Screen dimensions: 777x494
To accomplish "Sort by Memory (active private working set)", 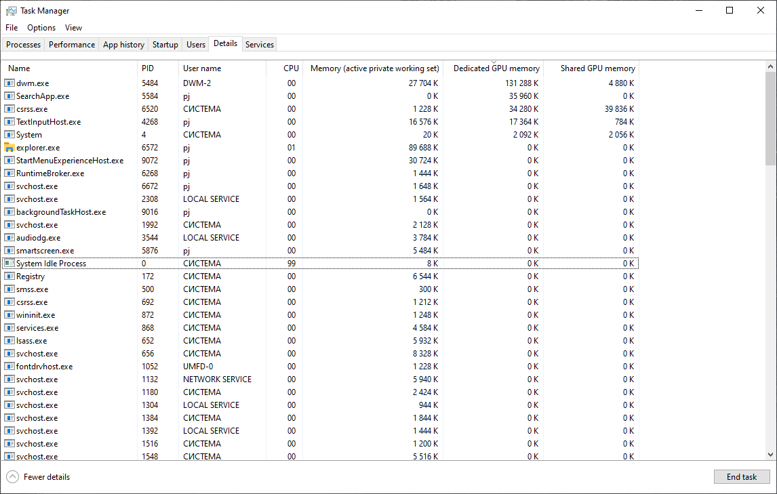I will click(x=373, y=68).
